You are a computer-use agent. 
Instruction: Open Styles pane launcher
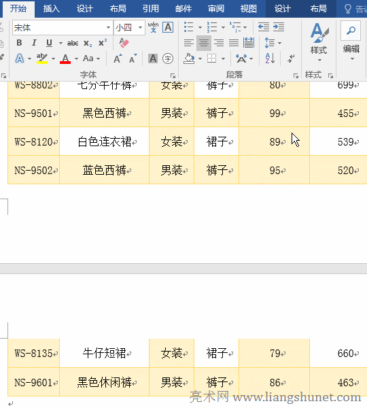pyautogui.click(x=330, y=75)
